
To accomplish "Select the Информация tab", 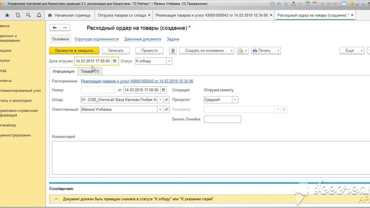I will point(63,72).
